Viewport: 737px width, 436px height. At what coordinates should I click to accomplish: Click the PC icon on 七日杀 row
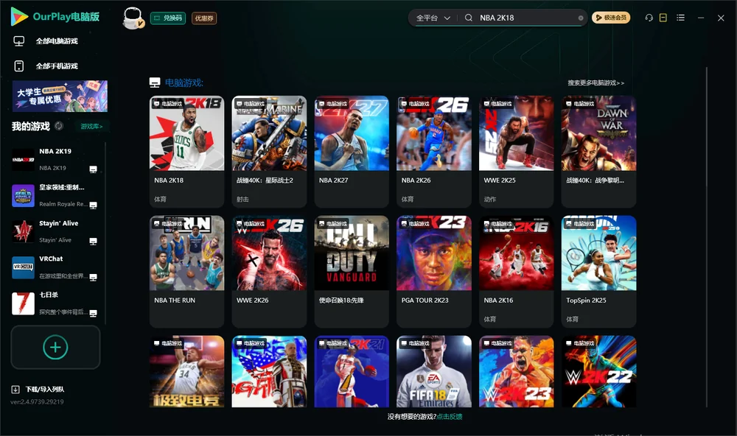click(93, 314)
